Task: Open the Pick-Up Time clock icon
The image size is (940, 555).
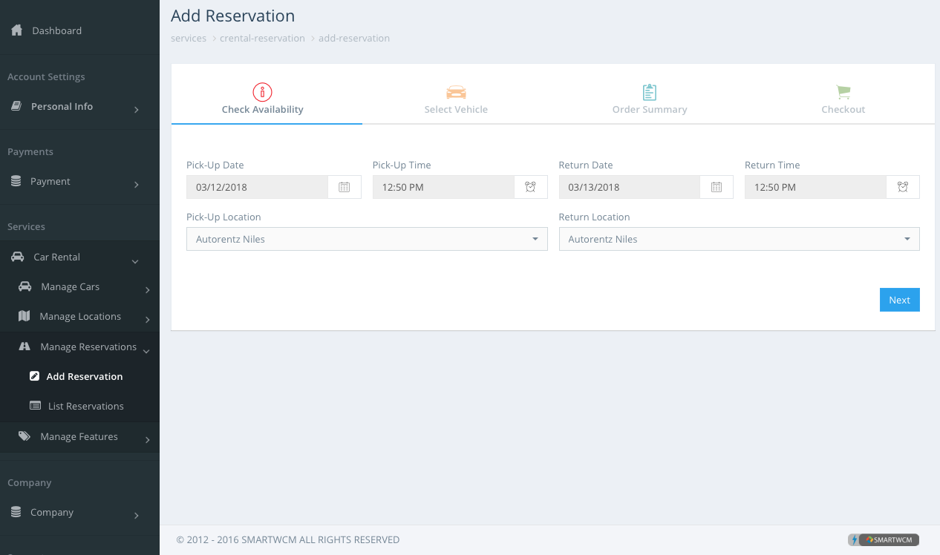Action: point(531,187)
